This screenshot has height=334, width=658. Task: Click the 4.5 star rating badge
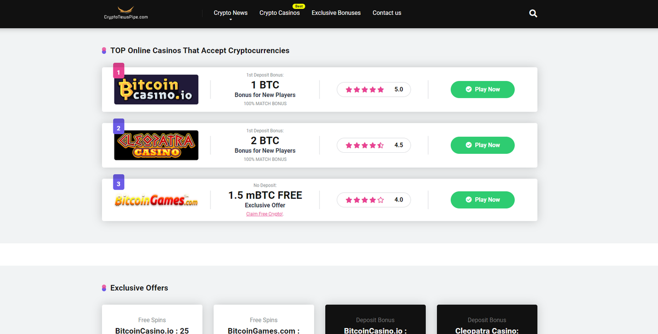[x=373, y=145]
